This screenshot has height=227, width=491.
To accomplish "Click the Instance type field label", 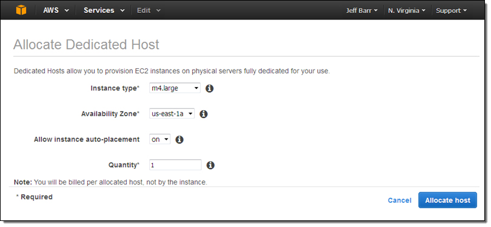I will 115,88.
